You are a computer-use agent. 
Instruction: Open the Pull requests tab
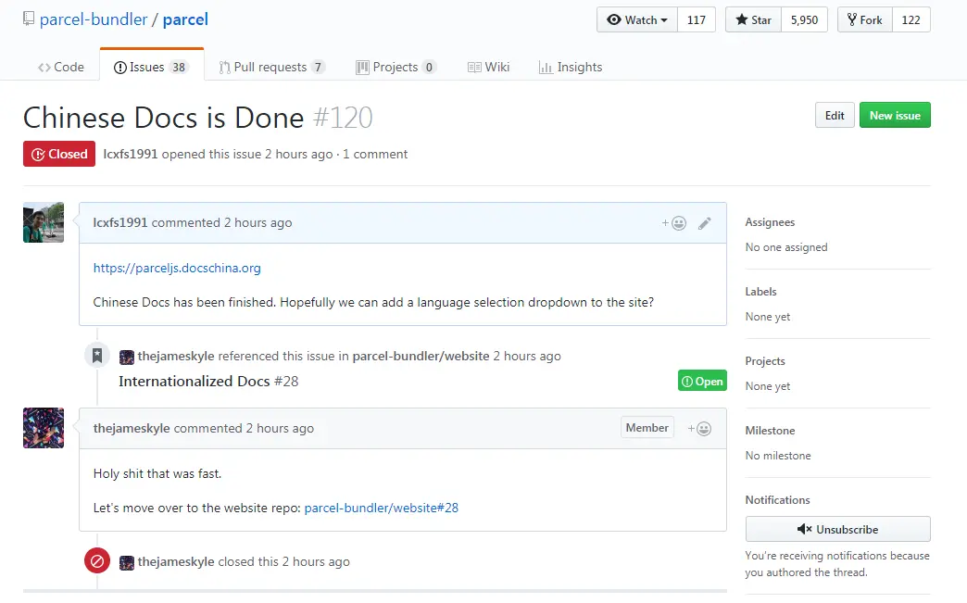coord(272,67)
